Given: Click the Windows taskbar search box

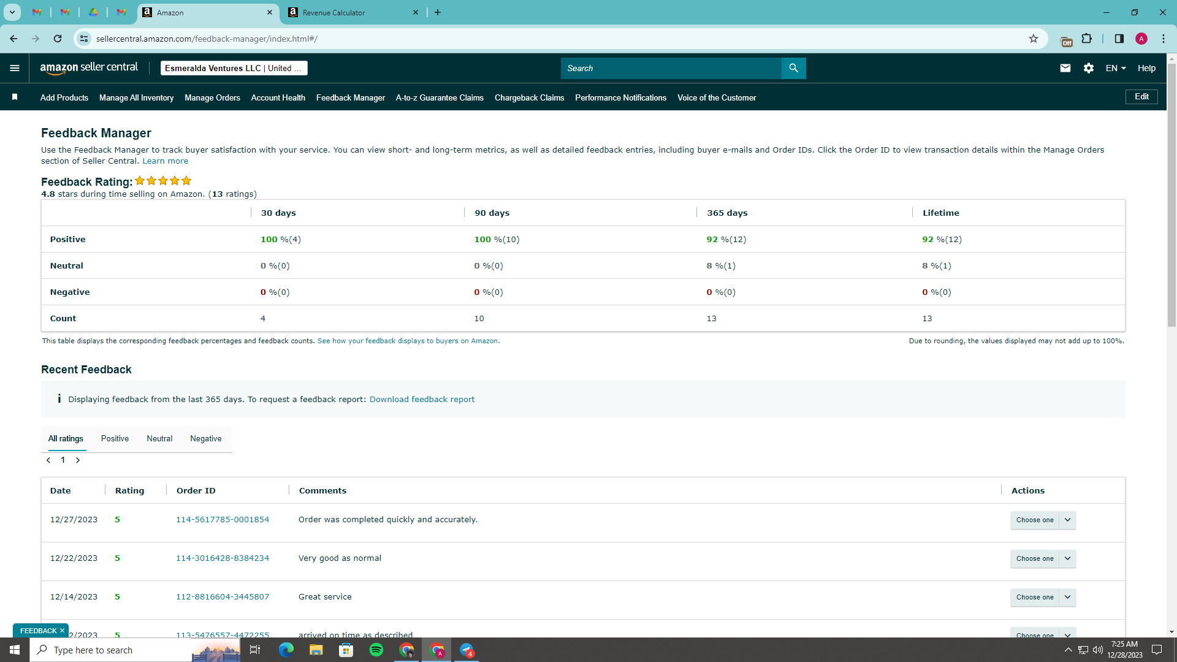Looking at the screenshot, I should pos(135,650).
